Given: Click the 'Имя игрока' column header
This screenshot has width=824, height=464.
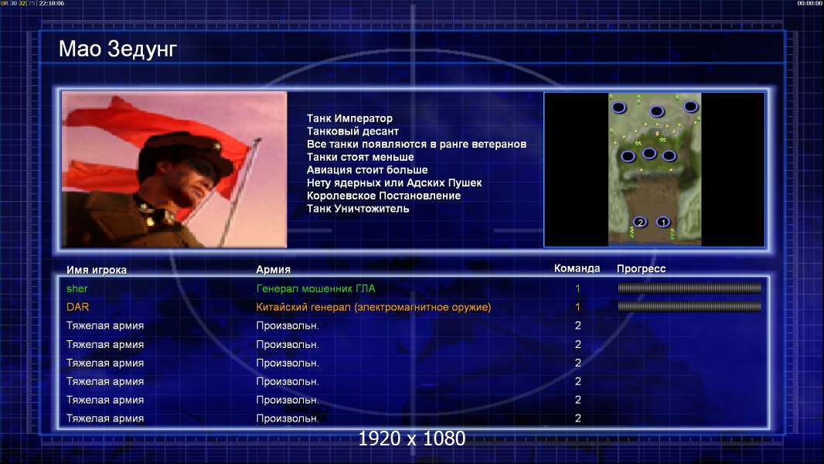Looking at the screenshot, I should pos(96,270).
